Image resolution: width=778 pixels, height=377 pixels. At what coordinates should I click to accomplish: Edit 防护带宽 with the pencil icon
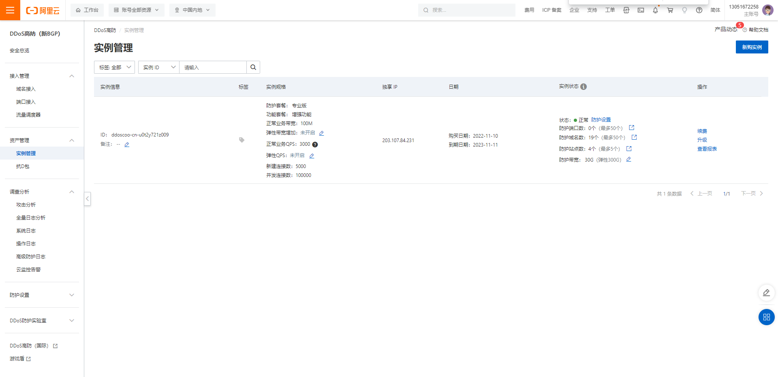(x=628, y=160)
